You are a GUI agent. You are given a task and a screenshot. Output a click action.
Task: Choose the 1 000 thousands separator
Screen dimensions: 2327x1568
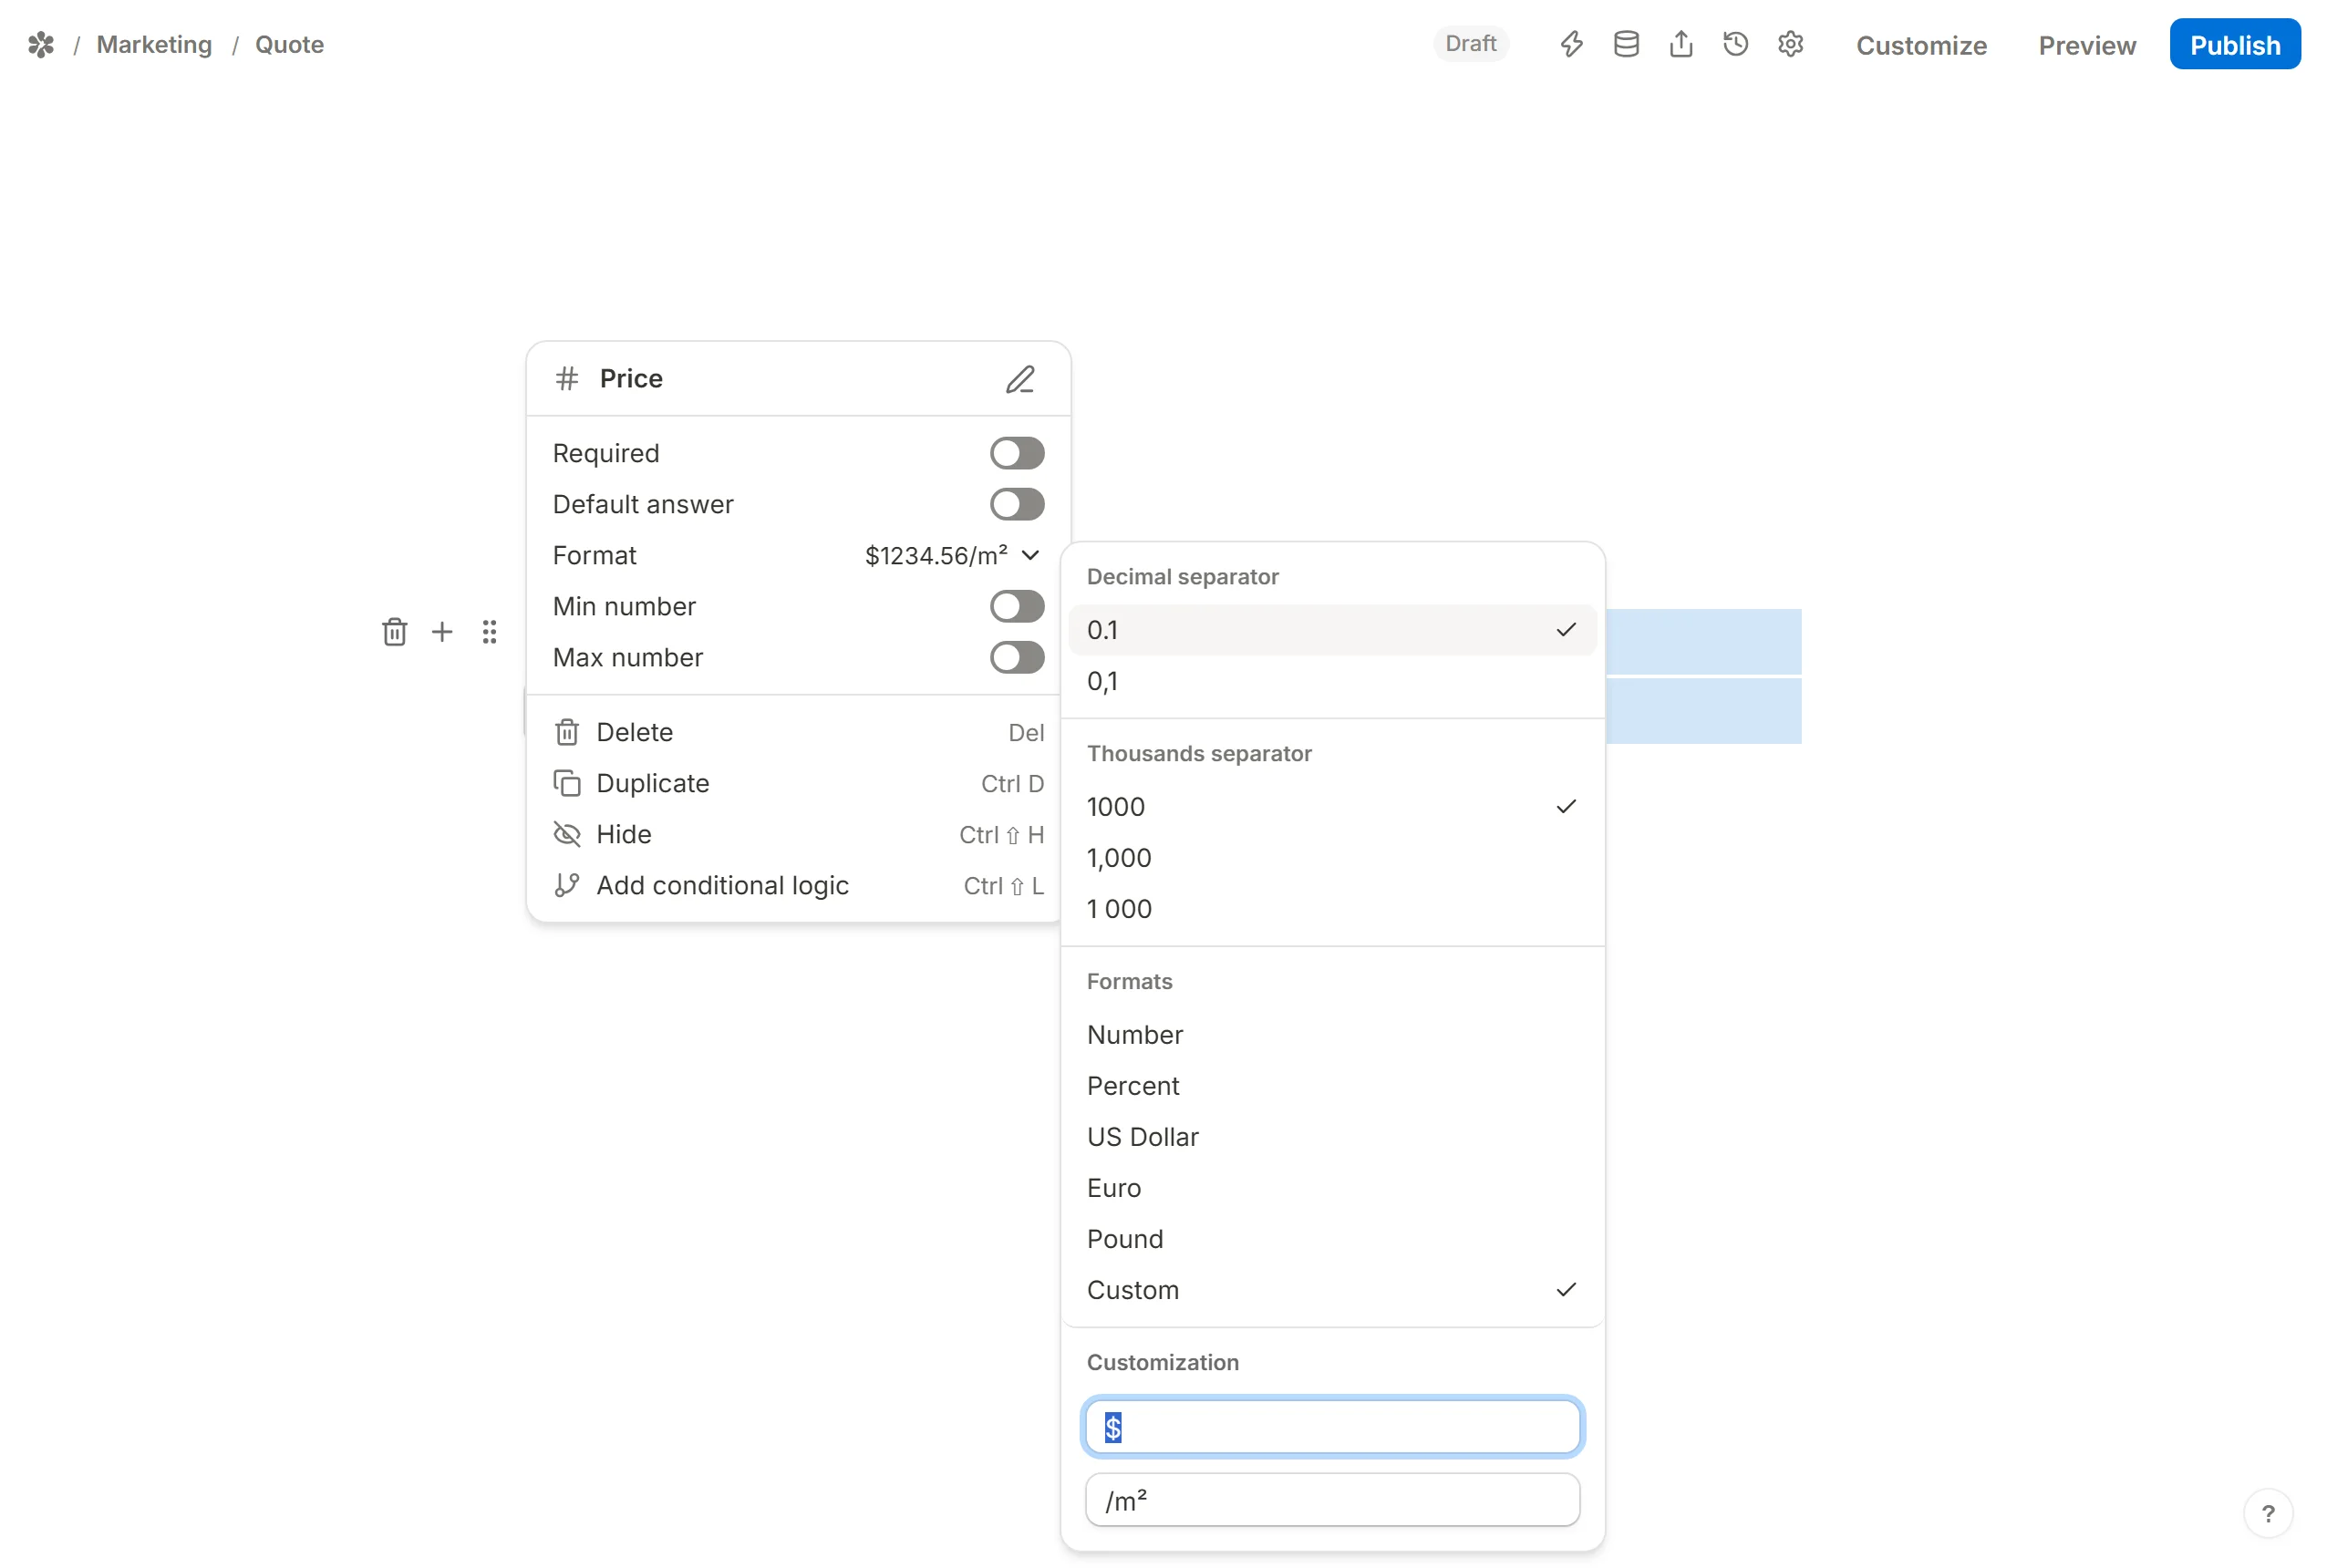(x=1331, y=909)
